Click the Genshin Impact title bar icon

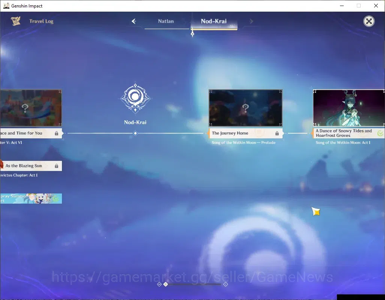[6, 6]
